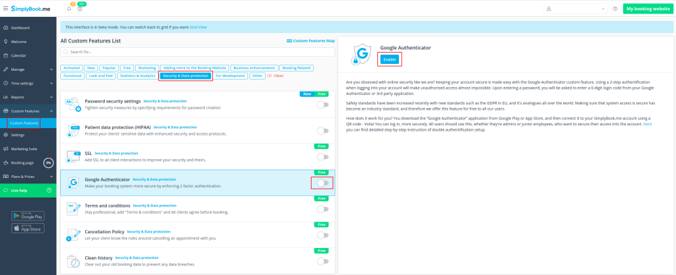The image size is (676, 275).
Task: Click the App Store download badge
Action: click(28, 228)
